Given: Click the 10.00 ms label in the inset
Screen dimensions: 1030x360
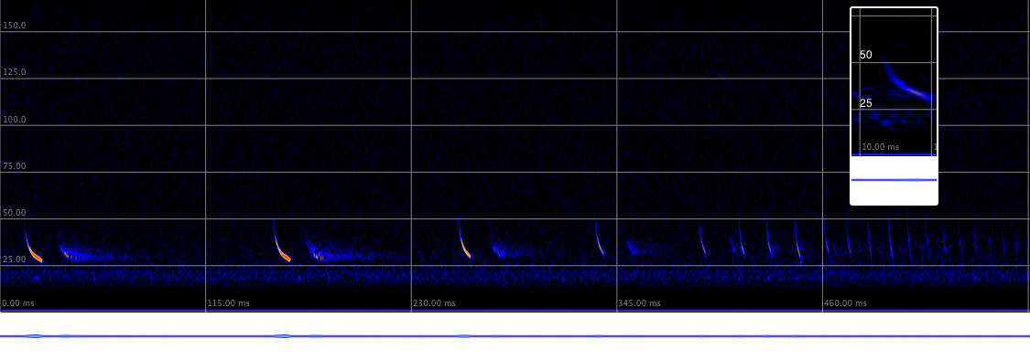Looking at the screenshot, I should click(880, 147).
